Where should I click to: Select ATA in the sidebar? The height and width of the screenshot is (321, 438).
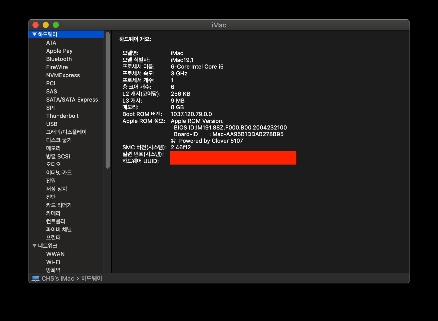pyautogui.click(x=51, y=43)
